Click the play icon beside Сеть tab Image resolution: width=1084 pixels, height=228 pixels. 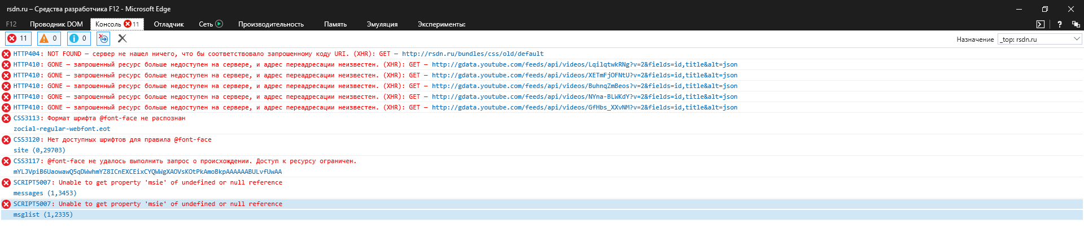point(219,24)
